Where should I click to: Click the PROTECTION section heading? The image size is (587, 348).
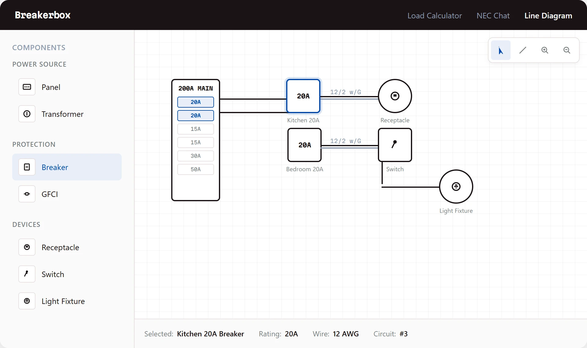coord(34,144)
